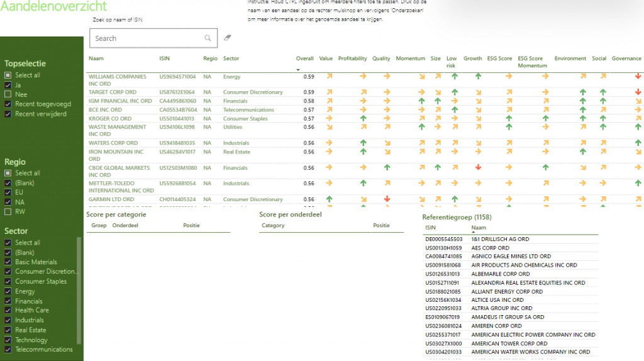
Task: Click Garmin green Value up arrow
Action: pos(330,199)
